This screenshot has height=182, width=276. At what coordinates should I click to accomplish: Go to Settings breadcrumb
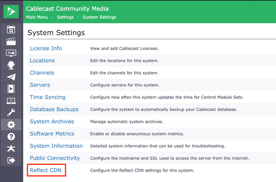pos(65,17)
